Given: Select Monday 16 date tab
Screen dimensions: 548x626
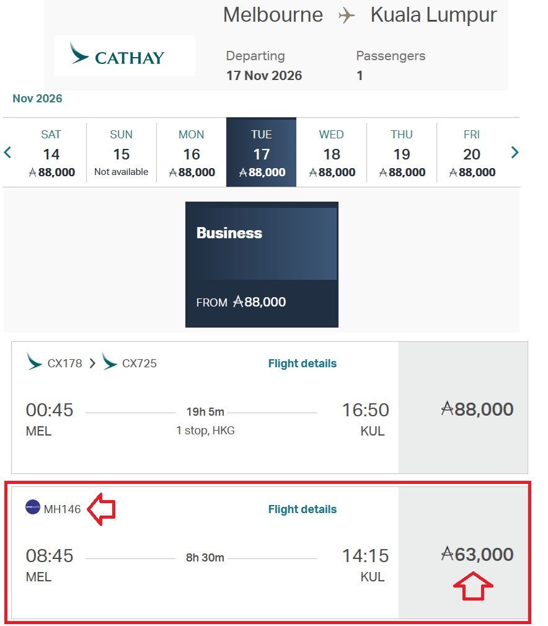Looking at the screenshot, I should pos(192,153).
